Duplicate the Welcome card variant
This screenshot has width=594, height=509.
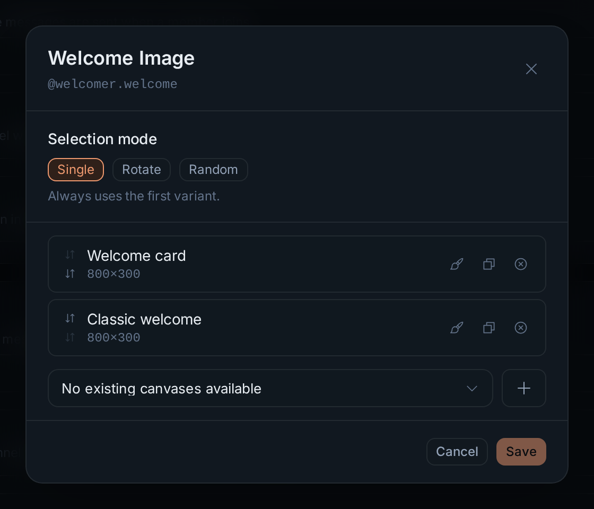pos(488,264)
